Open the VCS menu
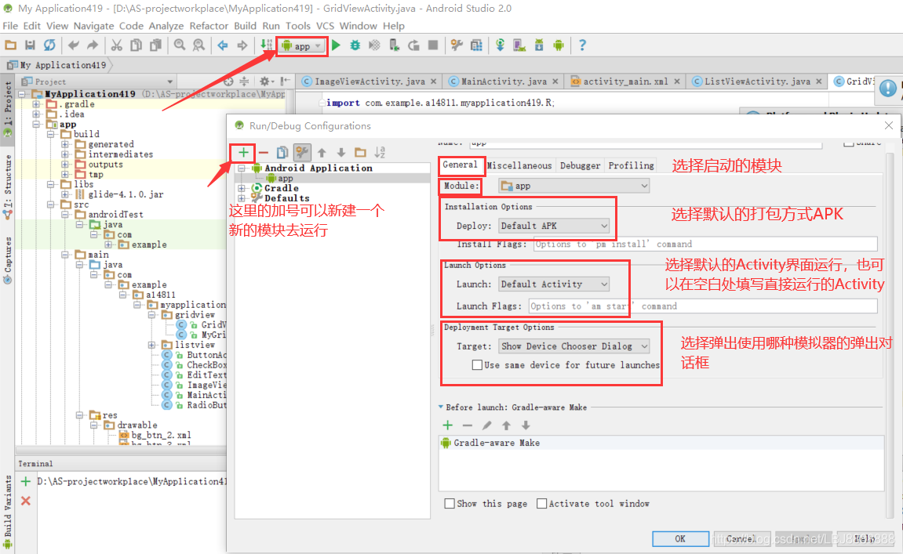The image size is (903, 554). [x=325, y=26]
